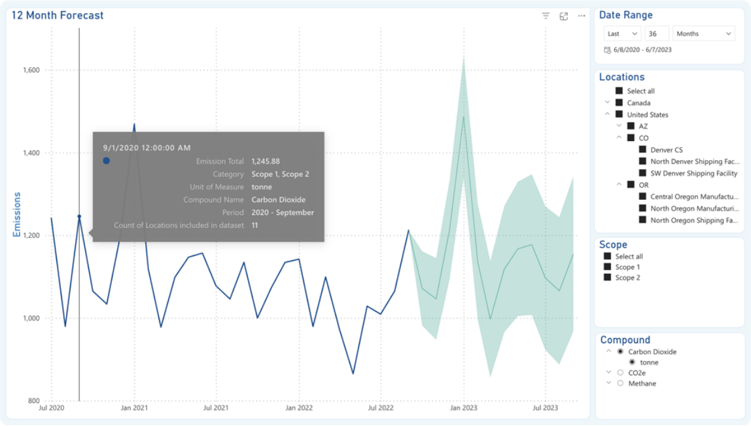Open the Last relative period dropdown
The image size is (751, 426).
621,33
